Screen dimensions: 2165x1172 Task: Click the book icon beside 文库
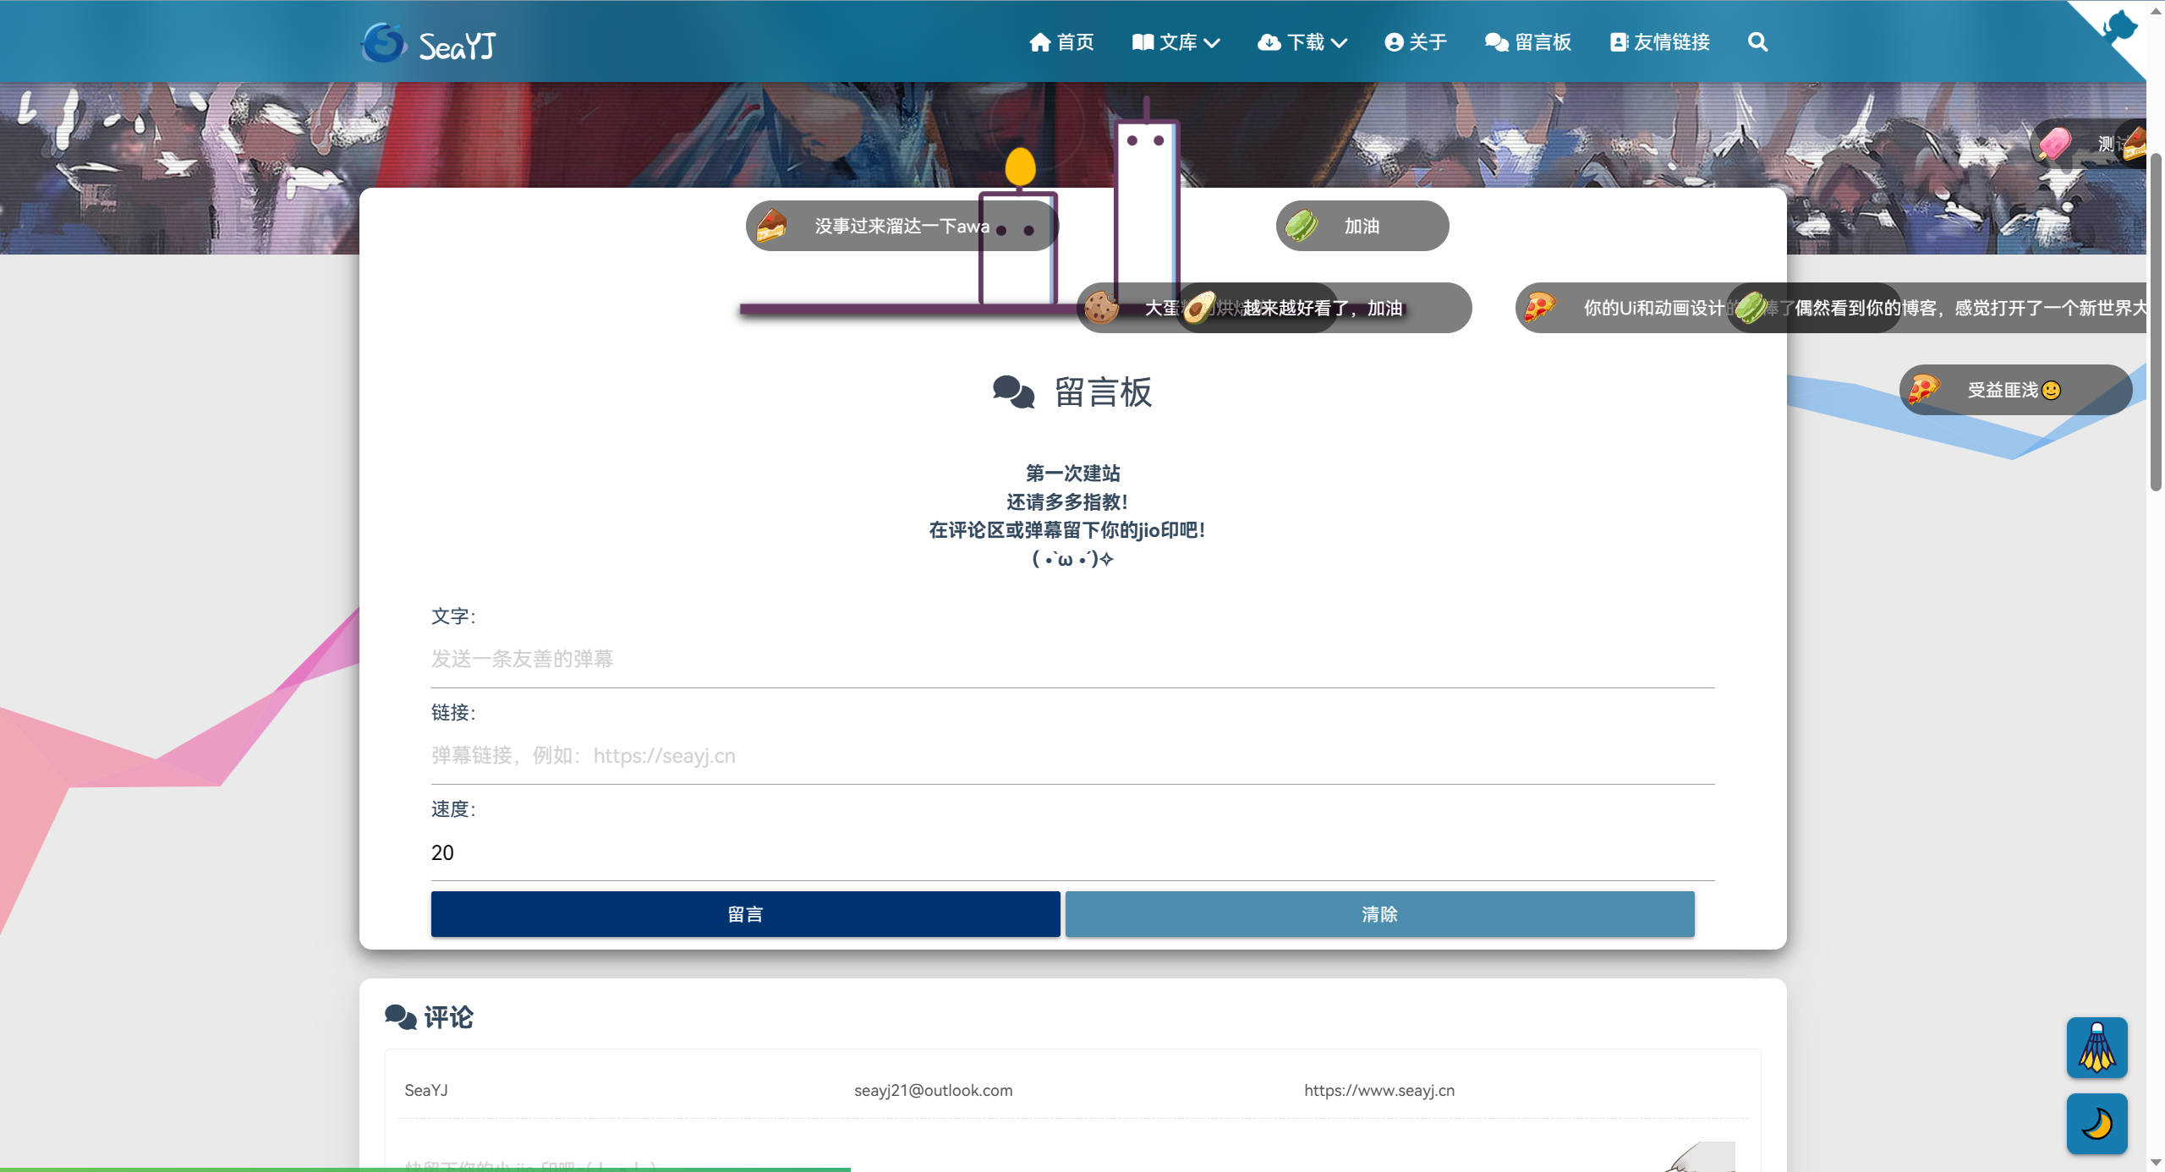[1143, 41]
